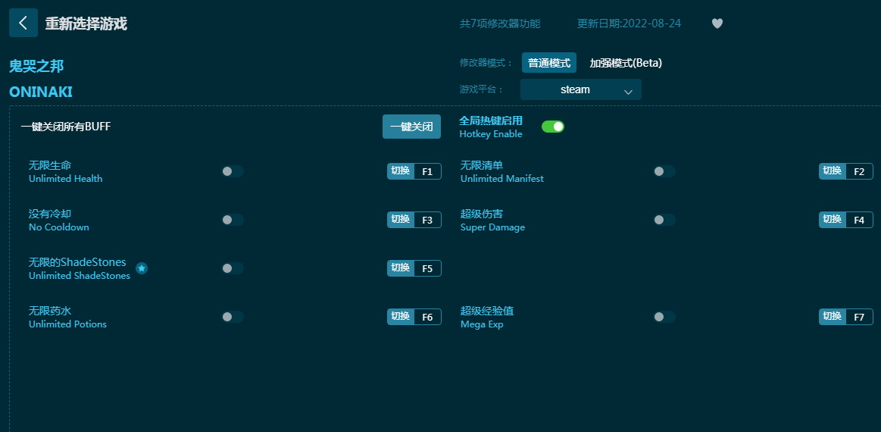This screenshot has width=881, height=432.
Task: Open the steam platform dropdown
Action: (x=580, y=89)
